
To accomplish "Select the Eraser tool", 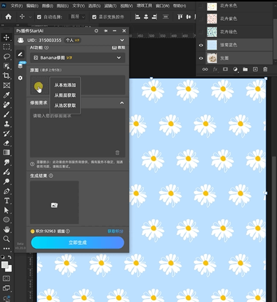I will point(6,143).
